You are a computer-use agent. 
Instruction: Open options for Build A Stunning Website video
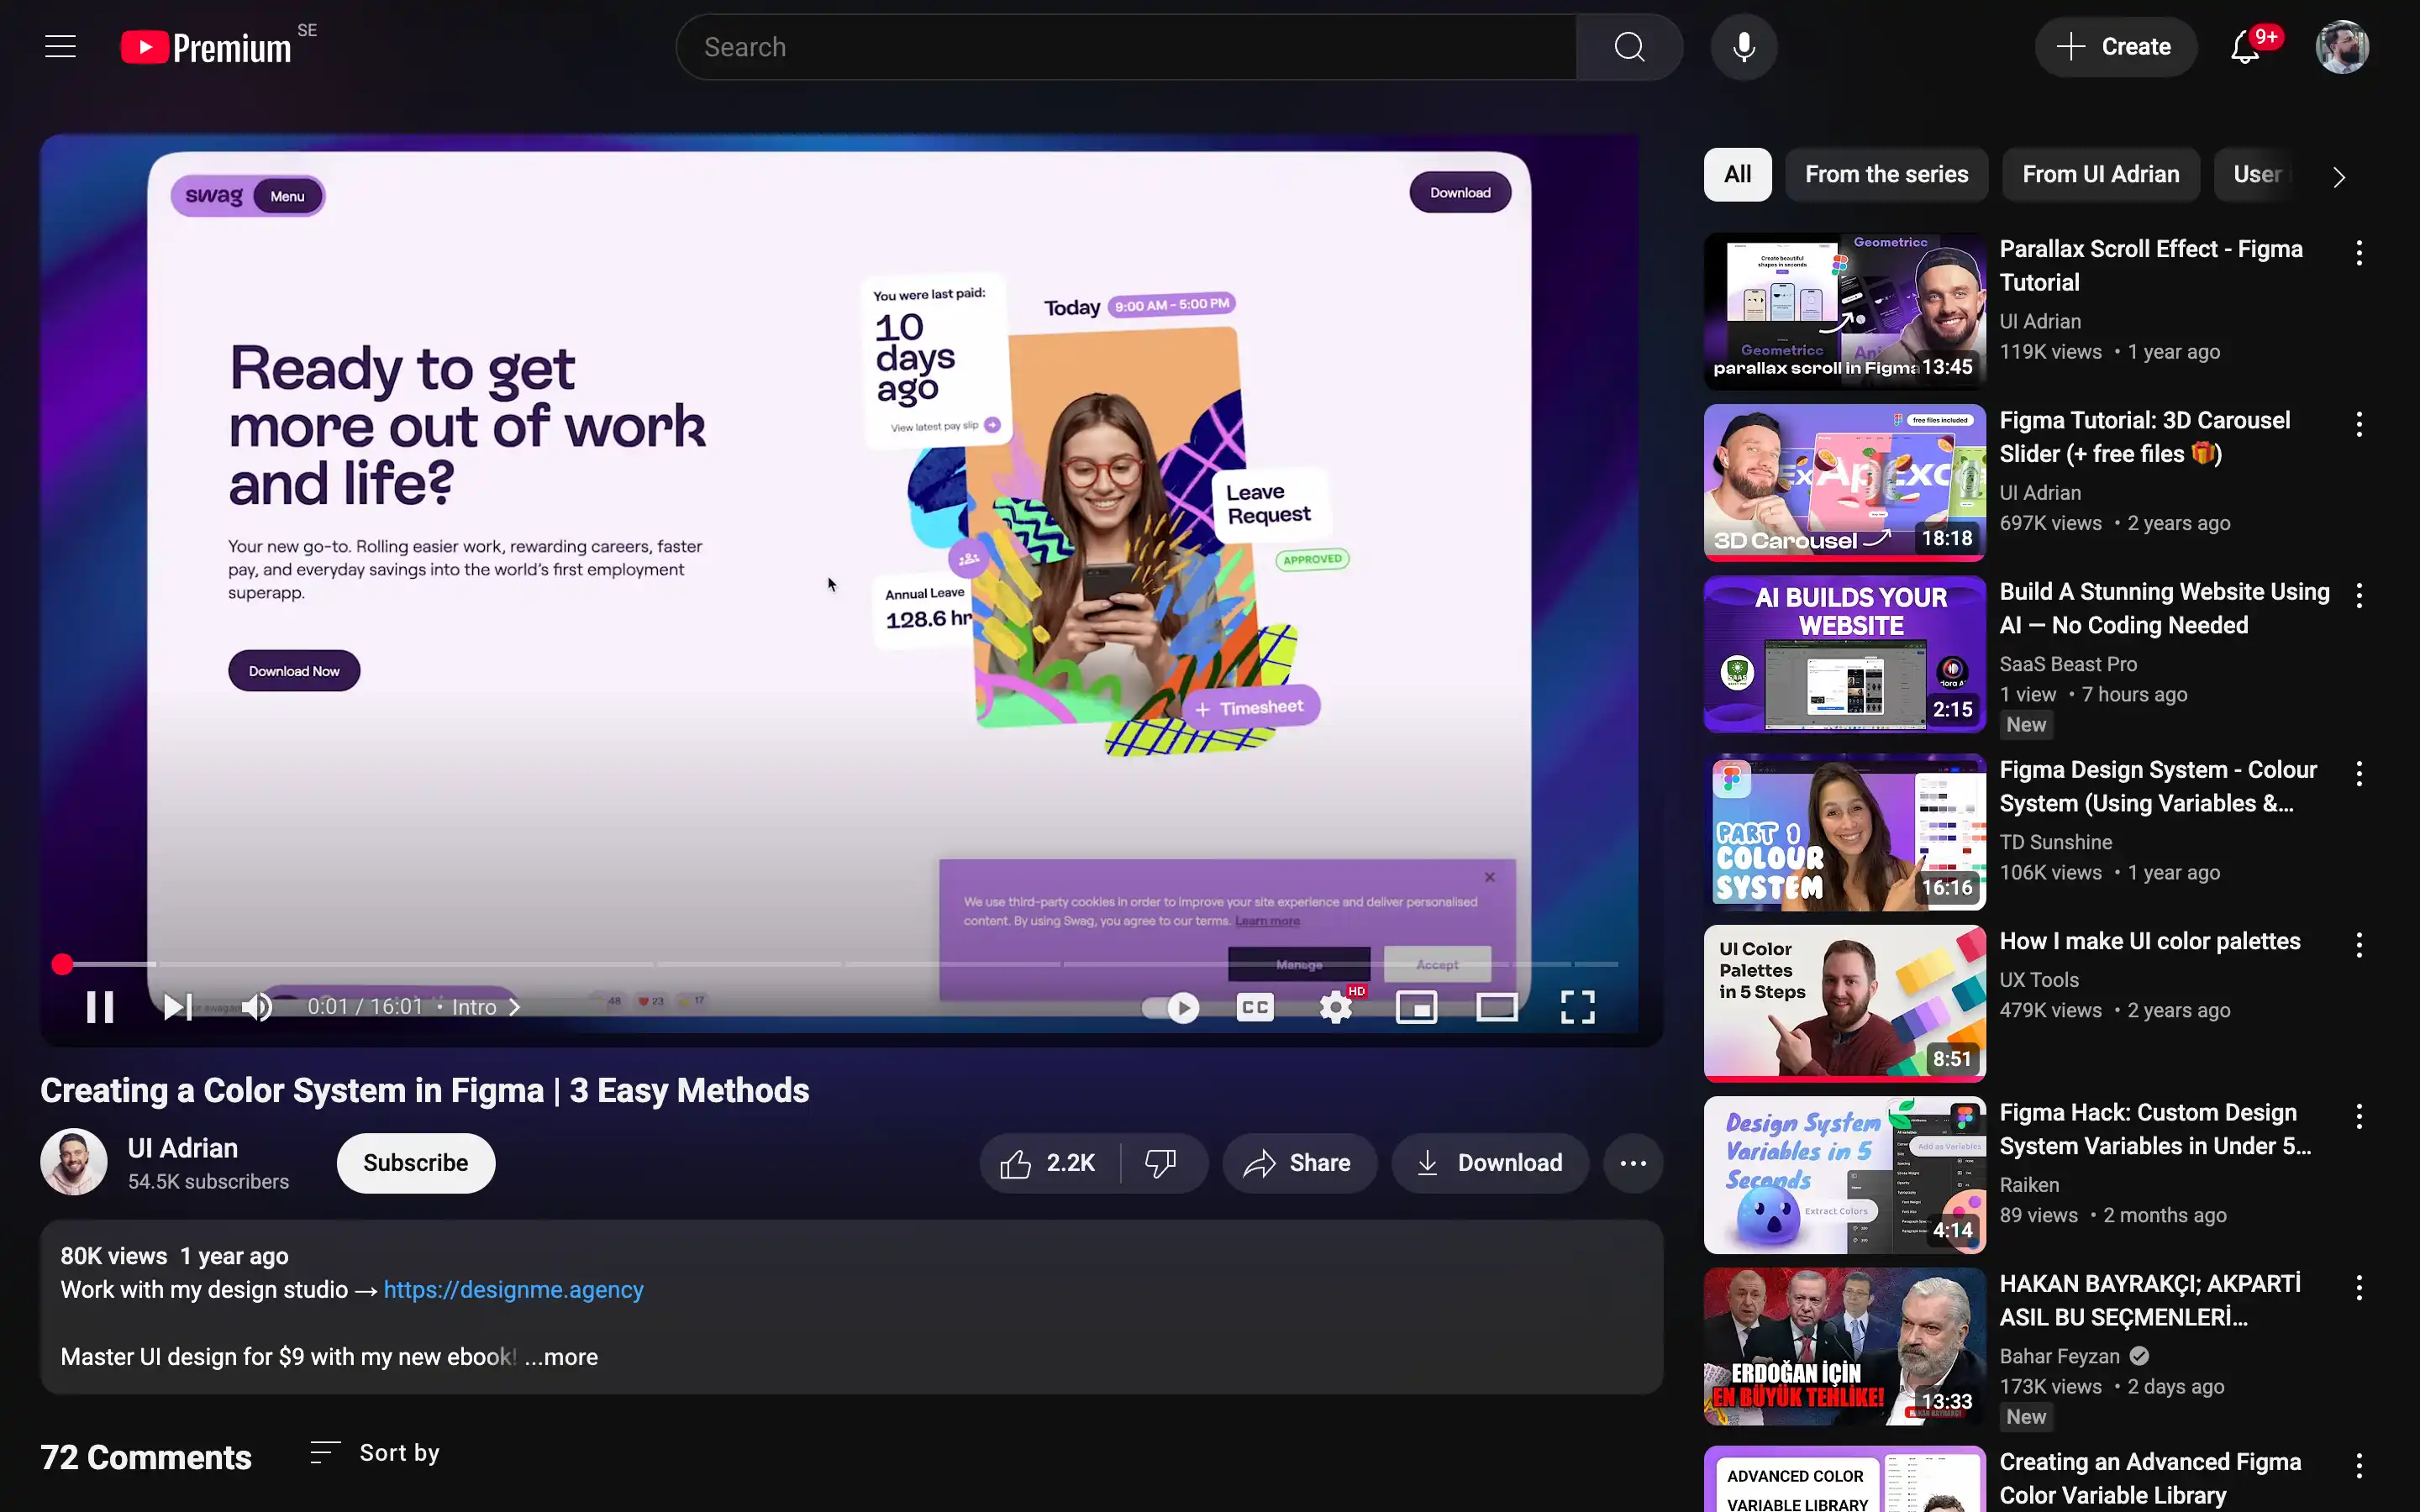[2359, 596]
